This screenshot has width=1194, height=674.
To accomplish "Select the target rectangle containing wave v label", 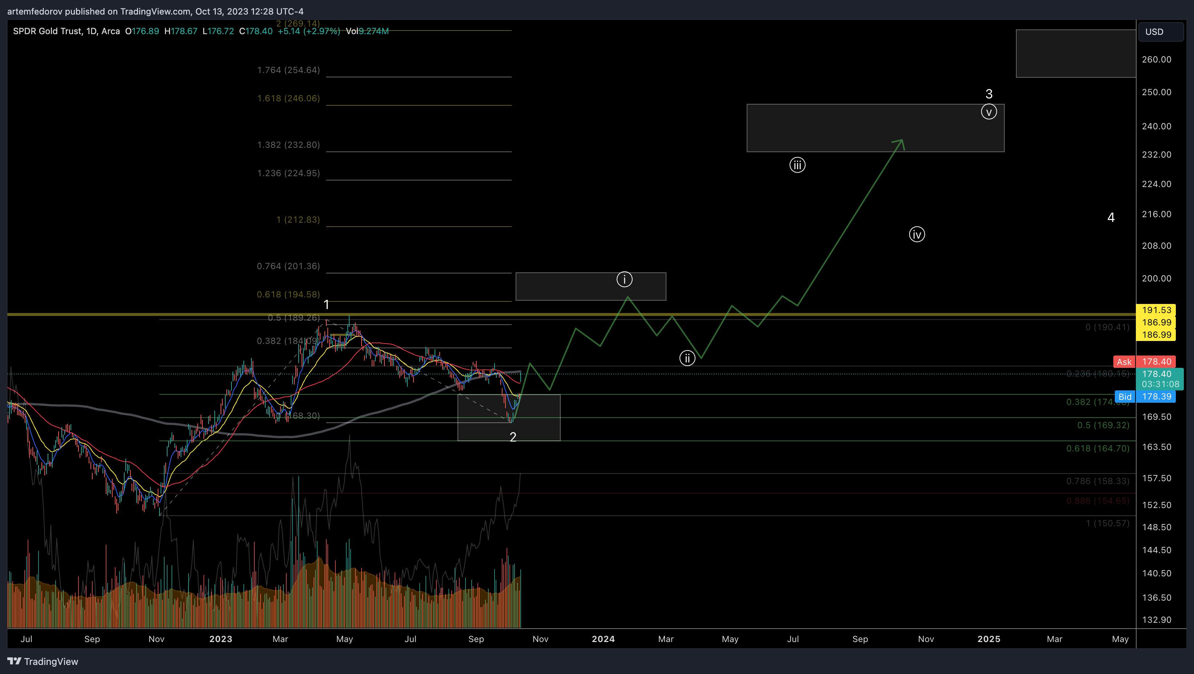I will tap(875, 128).
